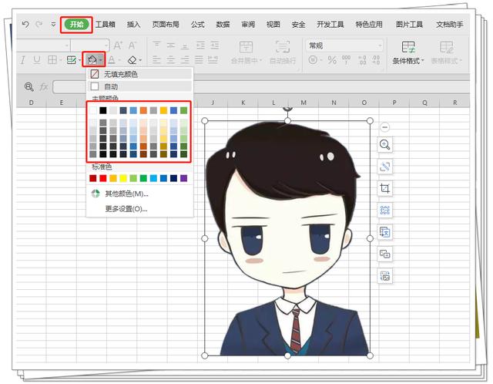Open the 图片工具 tab

(409, 24)
